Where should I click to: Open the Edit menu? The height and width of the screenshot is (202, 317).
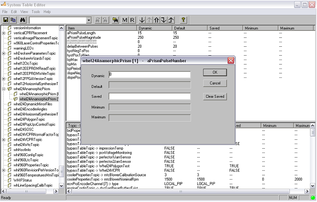point(14,12)
